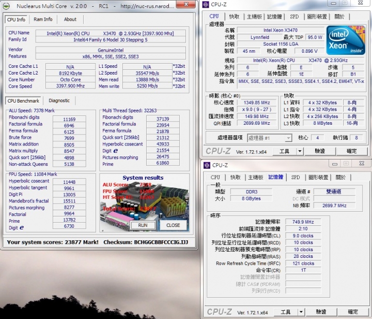Open 圖形裝置 tab in top CPU-Z window
This screenshot has height=319, width=372.
pyautogui.click(x=317, y=17)
